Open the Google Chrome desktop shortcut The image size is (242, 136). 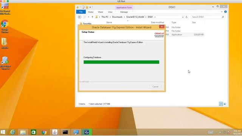click(x=5, y=26)
